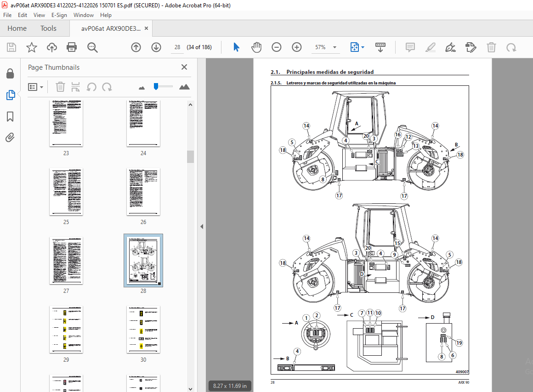The width and height of the screenshot is (533, 392).
Task: Click the page size 8.27 x 11.69 in label
Action: (x=230, y=386)
